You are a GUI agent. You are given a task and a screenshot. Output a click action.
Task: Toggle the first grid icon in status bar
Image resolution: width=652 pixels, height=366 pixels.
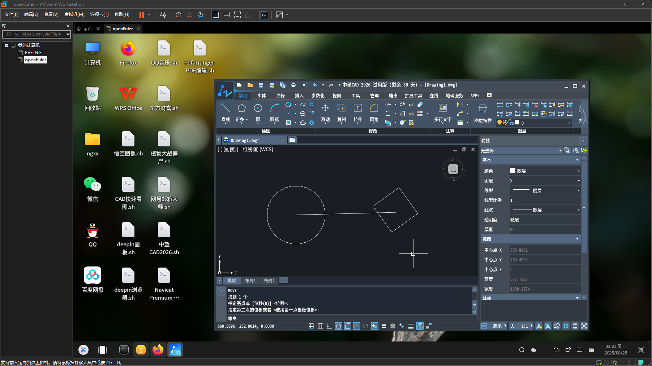tap(312, 326)
